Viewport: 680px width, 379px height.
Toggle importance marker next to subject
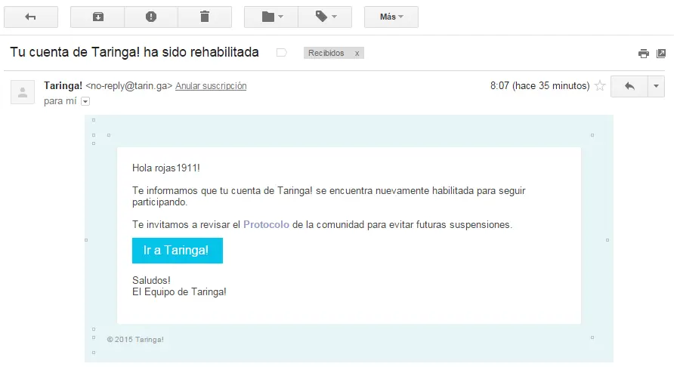(x=282, y=53)
